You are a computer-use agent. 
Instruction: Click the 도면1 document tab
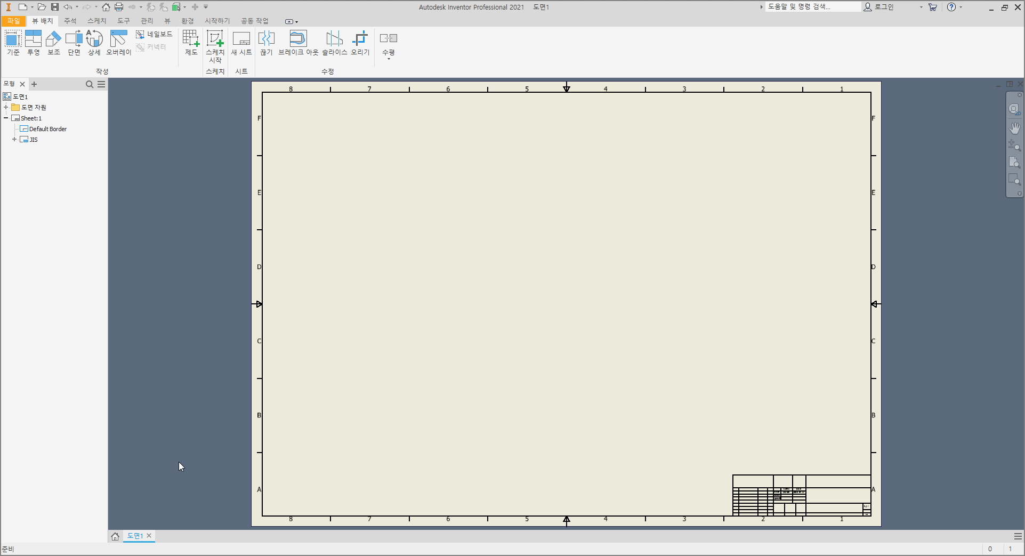click(135, 536)
